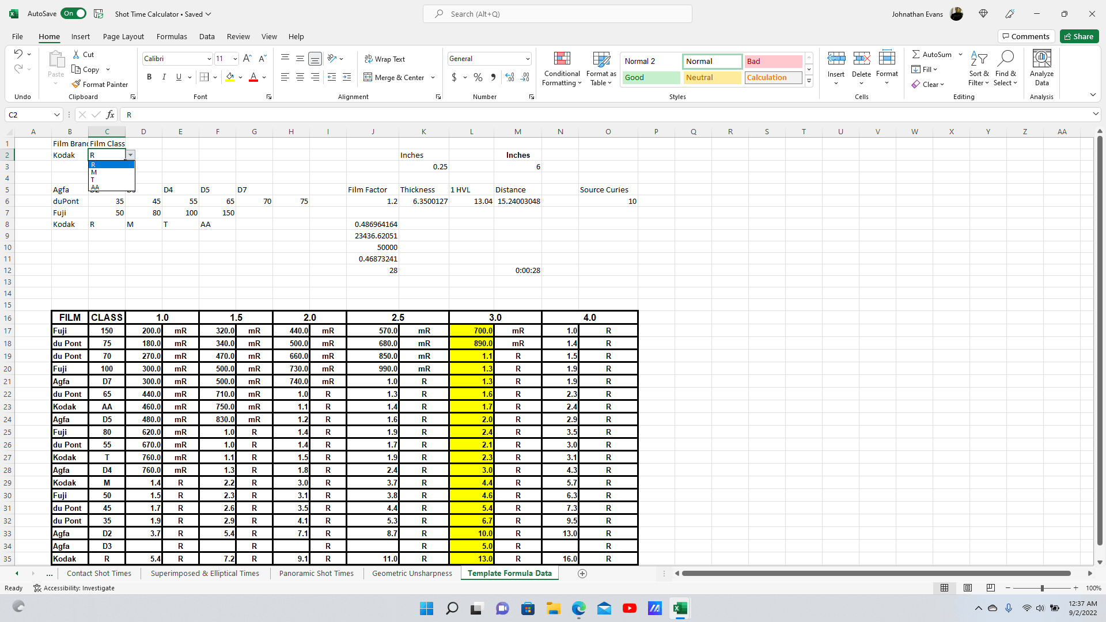This screenshot has width=1106, height=622.
Task: Switch to Page Layout view in status bar
Action: click(x=968, y=588)
